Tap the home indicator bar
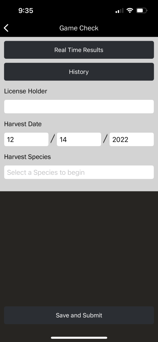The width and height of the screenshot is (158, 342). 79,338
